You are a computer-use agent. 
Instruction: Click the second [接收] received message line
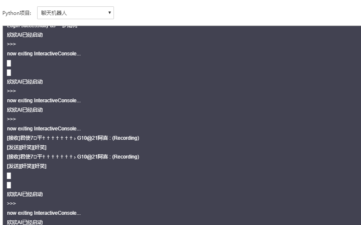73,157
